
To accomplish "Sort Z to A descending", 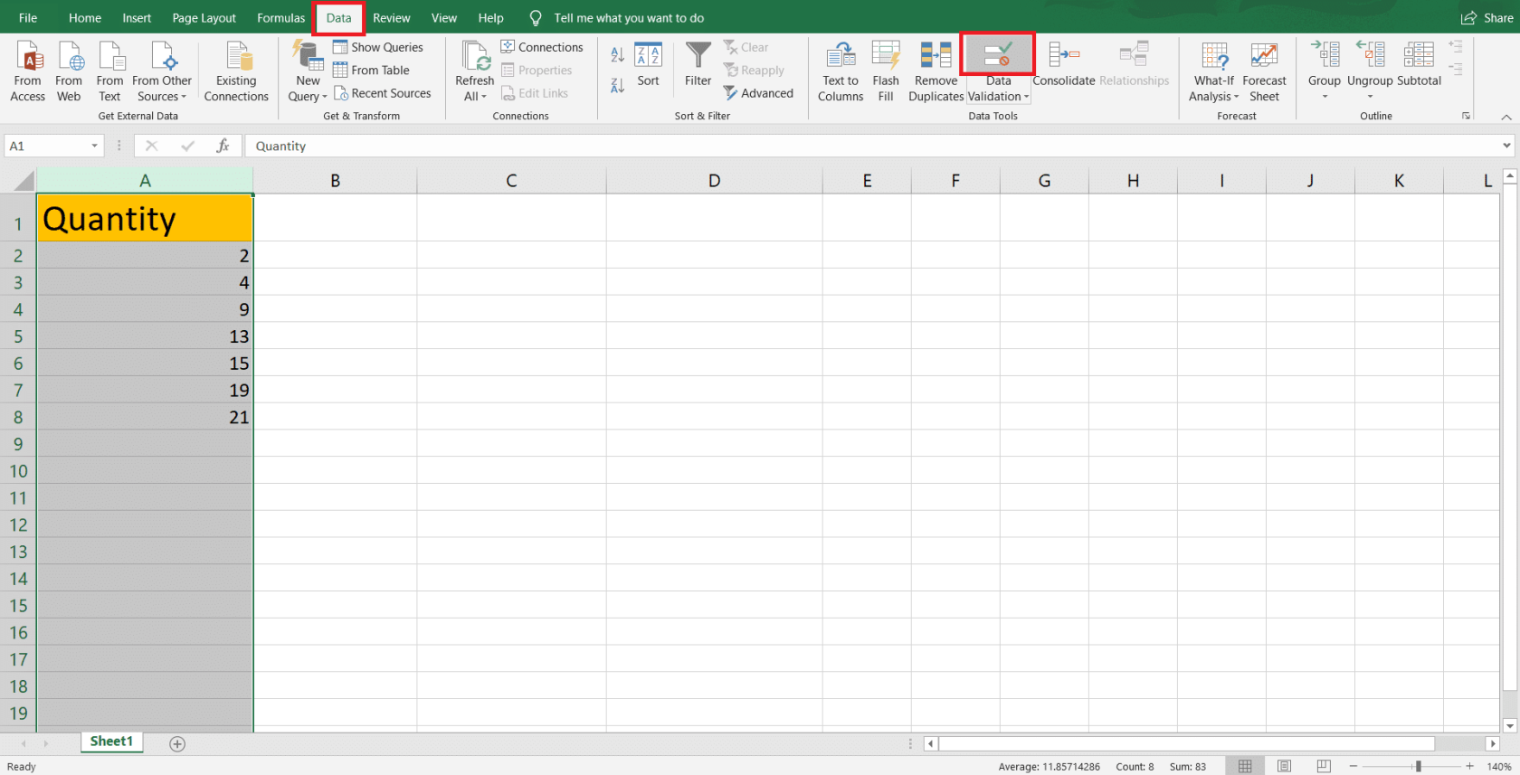I will pos(617,86).
